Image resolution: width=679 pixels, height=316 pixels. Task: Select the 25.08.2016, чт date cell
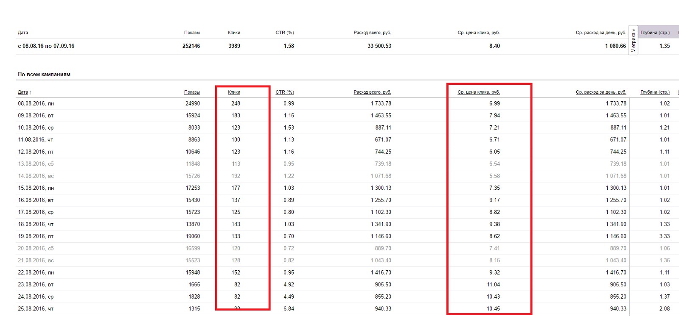(36, 309)
